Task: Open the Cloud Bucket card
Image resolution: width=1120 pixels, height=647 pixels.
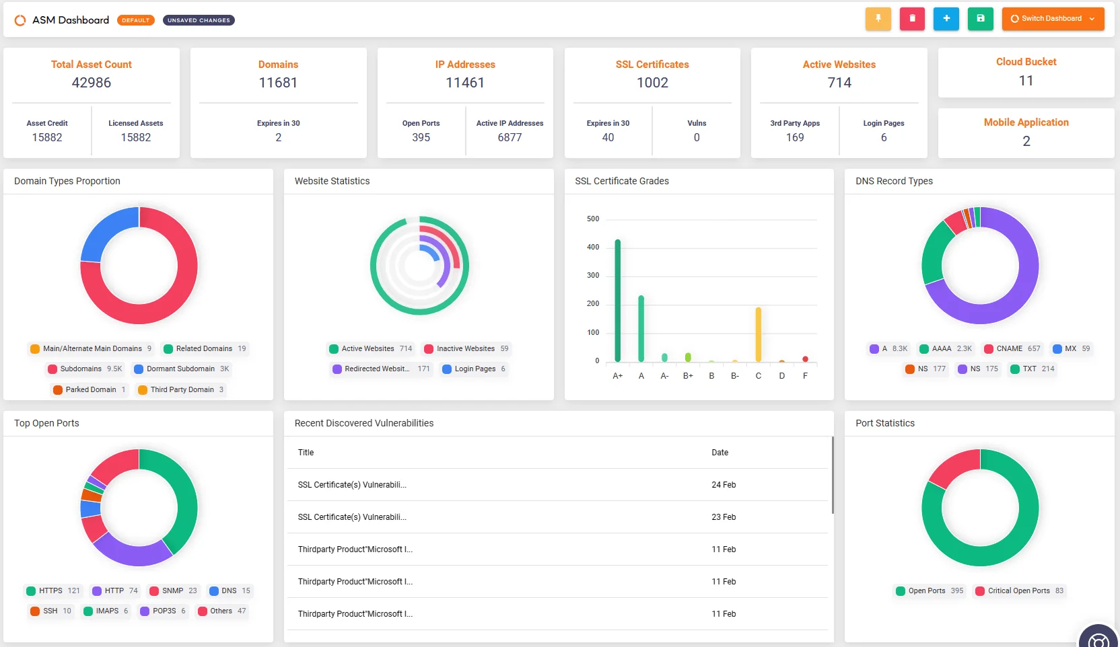Action: [x=1026, y=72]
